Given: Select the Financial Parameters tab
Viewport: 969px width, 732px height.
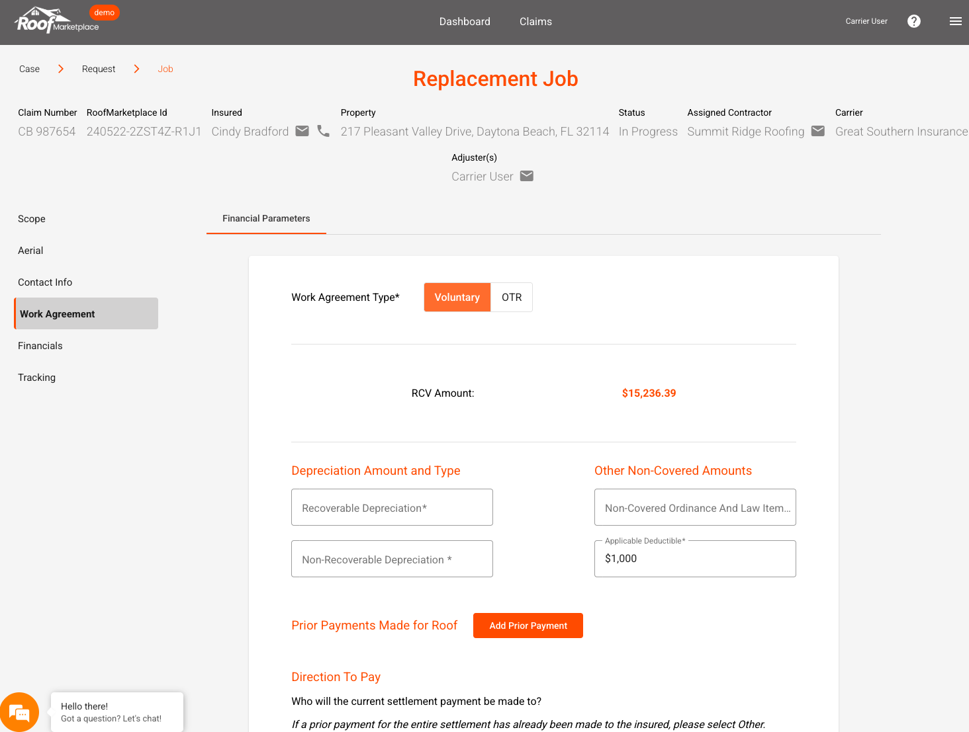Looking at the screenshot, I should coord(266,219).
